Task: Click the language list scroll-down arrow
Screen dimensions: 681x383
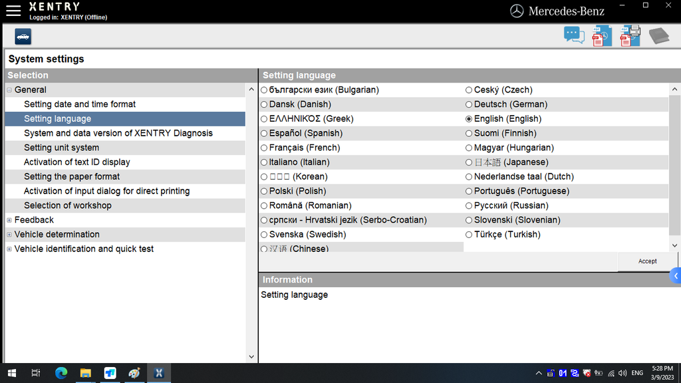Action: point(674,245)
